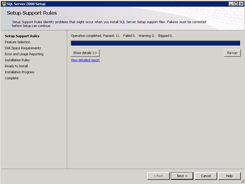Screen dimensions: 245x184
Task: Select Error and Usage Reporting step
Action: point(24,54)
